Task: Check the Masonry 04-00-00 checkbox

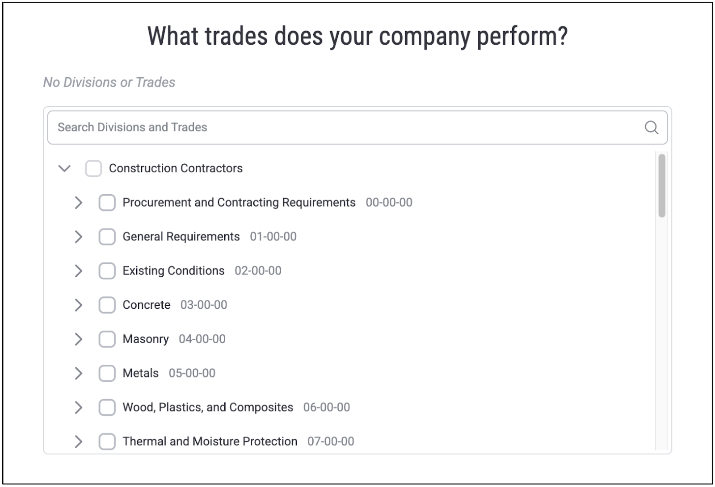Action: (x=107, y=339)
